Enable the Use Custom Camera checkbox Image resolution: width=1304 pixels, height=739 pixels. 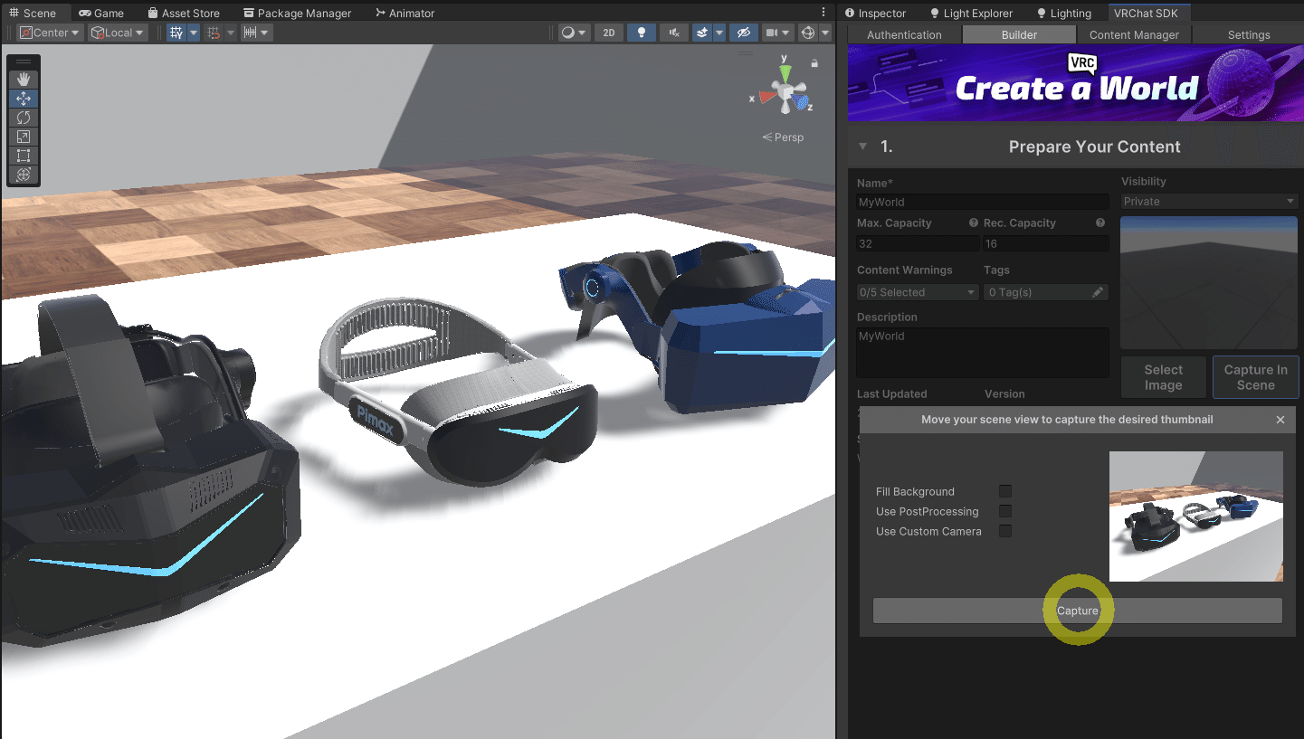1005,531
